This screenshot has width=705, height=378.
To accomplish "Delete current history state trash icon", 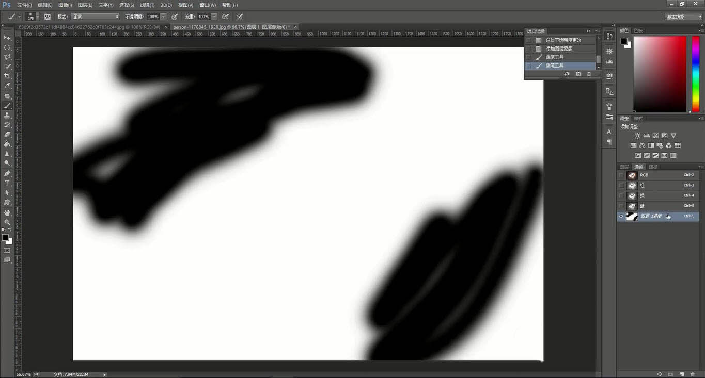I will (x=589, y=74).
